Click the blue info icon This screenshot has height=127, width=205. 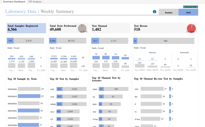(x=155, y=12)
